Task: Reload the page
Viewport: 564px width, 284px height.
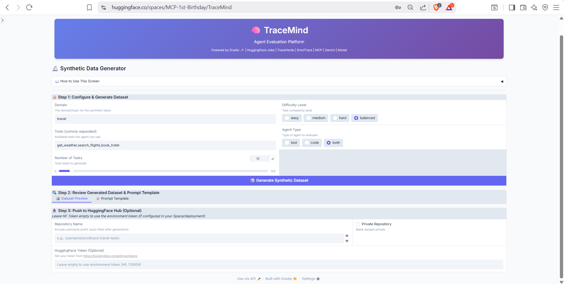Action: pyautogui.click(x=29, y=7)
